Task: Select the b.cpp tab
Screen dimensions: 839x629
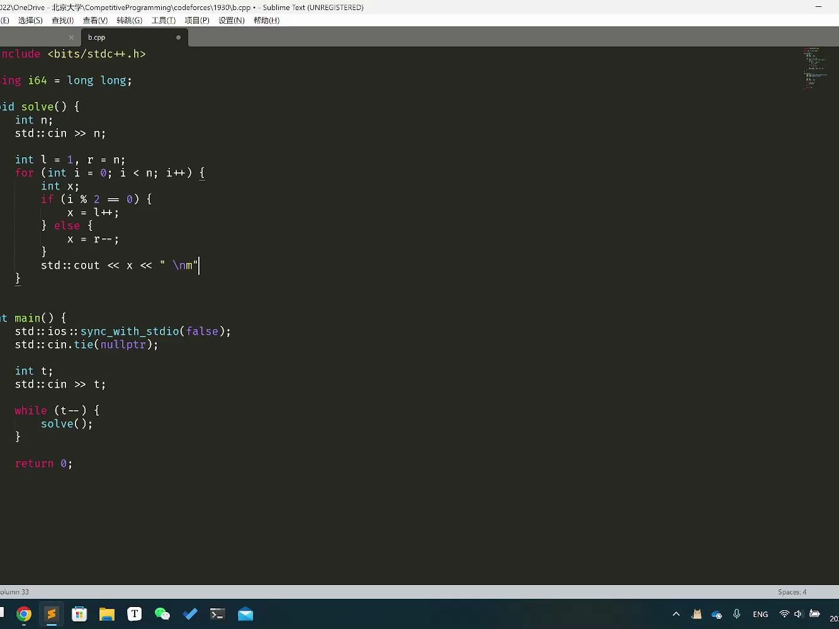Action: [133, 37]
